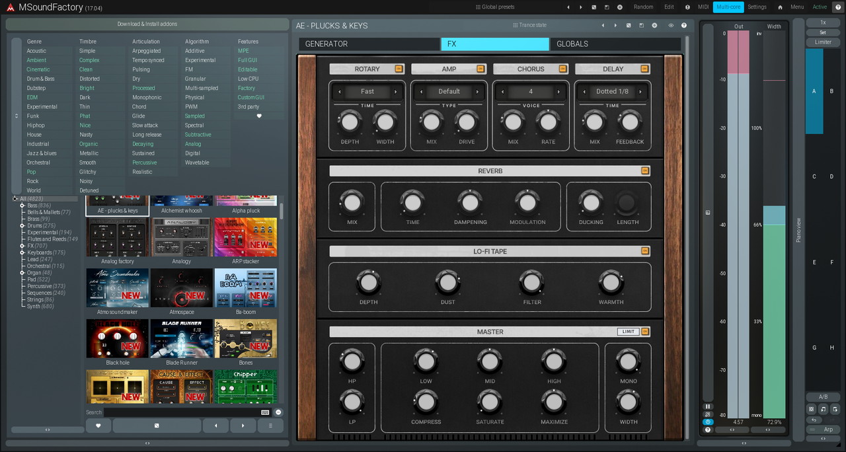Click the A/B comparison button
The image size is (846, 452).
coord(823,397)
